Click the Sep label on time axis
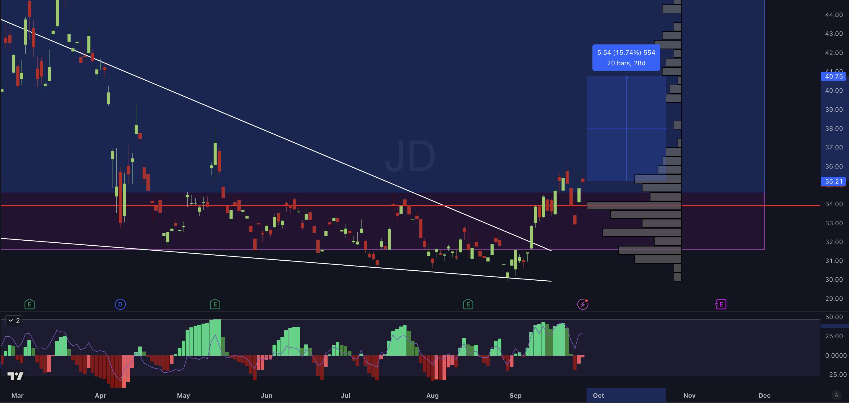 coord(515,395)
